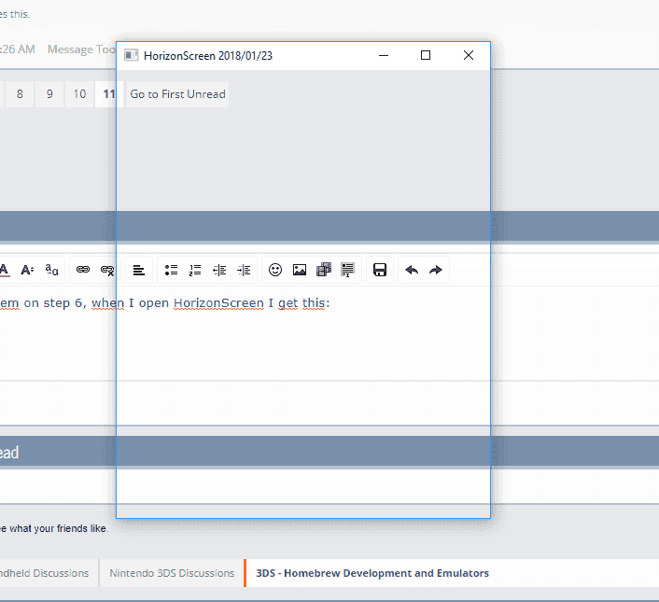Open the font size A icon

point(27,270)
